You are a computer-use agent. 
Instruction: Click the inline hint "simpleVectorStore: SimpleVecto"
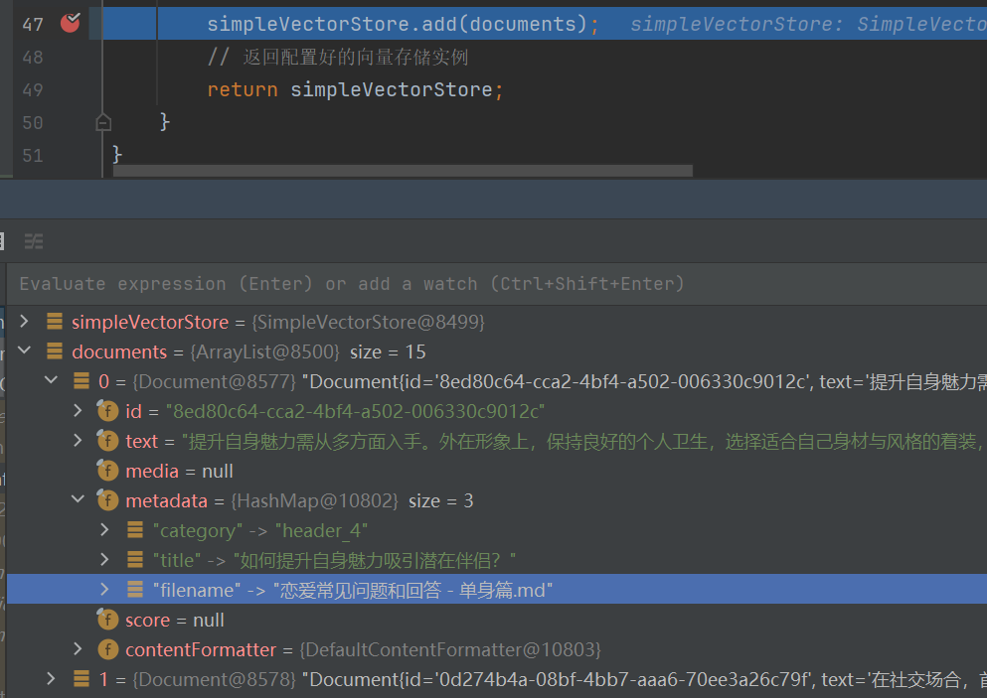(808, 24)
